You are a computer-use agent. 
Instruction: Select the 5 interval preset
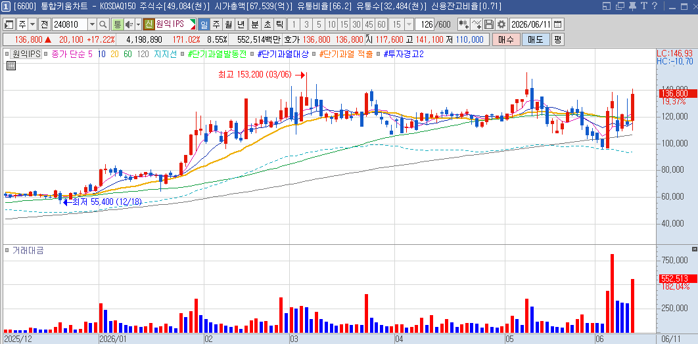[x=319, y=24]
